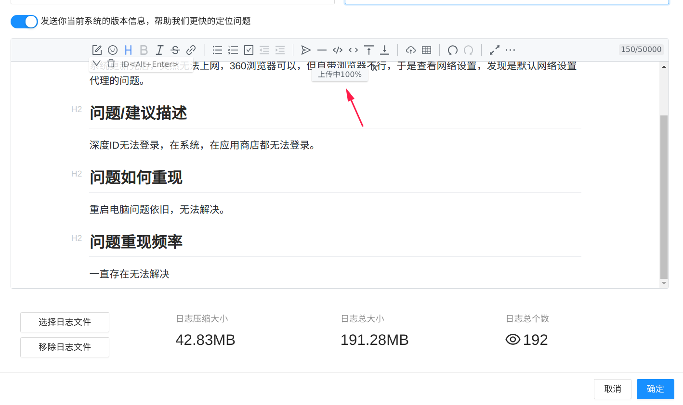Viewport: 683px width, 405px height.
Task: Insert a task list checkbox
Action: coord(249,50)
